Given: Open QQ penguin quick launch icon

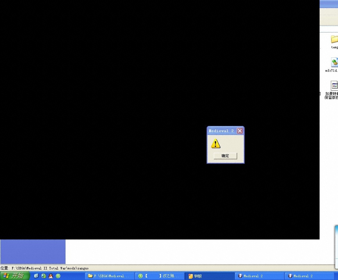Looking at the screenshot, I should click(x=51, y=276).
